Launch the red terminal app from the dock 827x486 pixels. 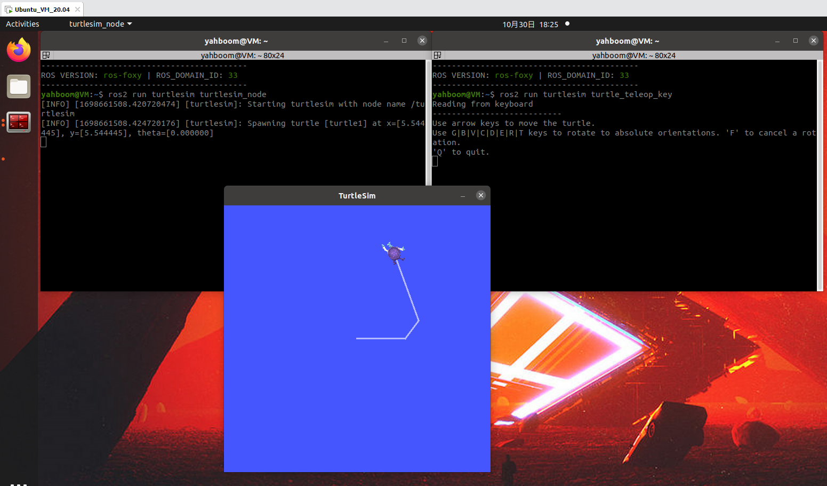pyautogui.click(x=18, y=122)
